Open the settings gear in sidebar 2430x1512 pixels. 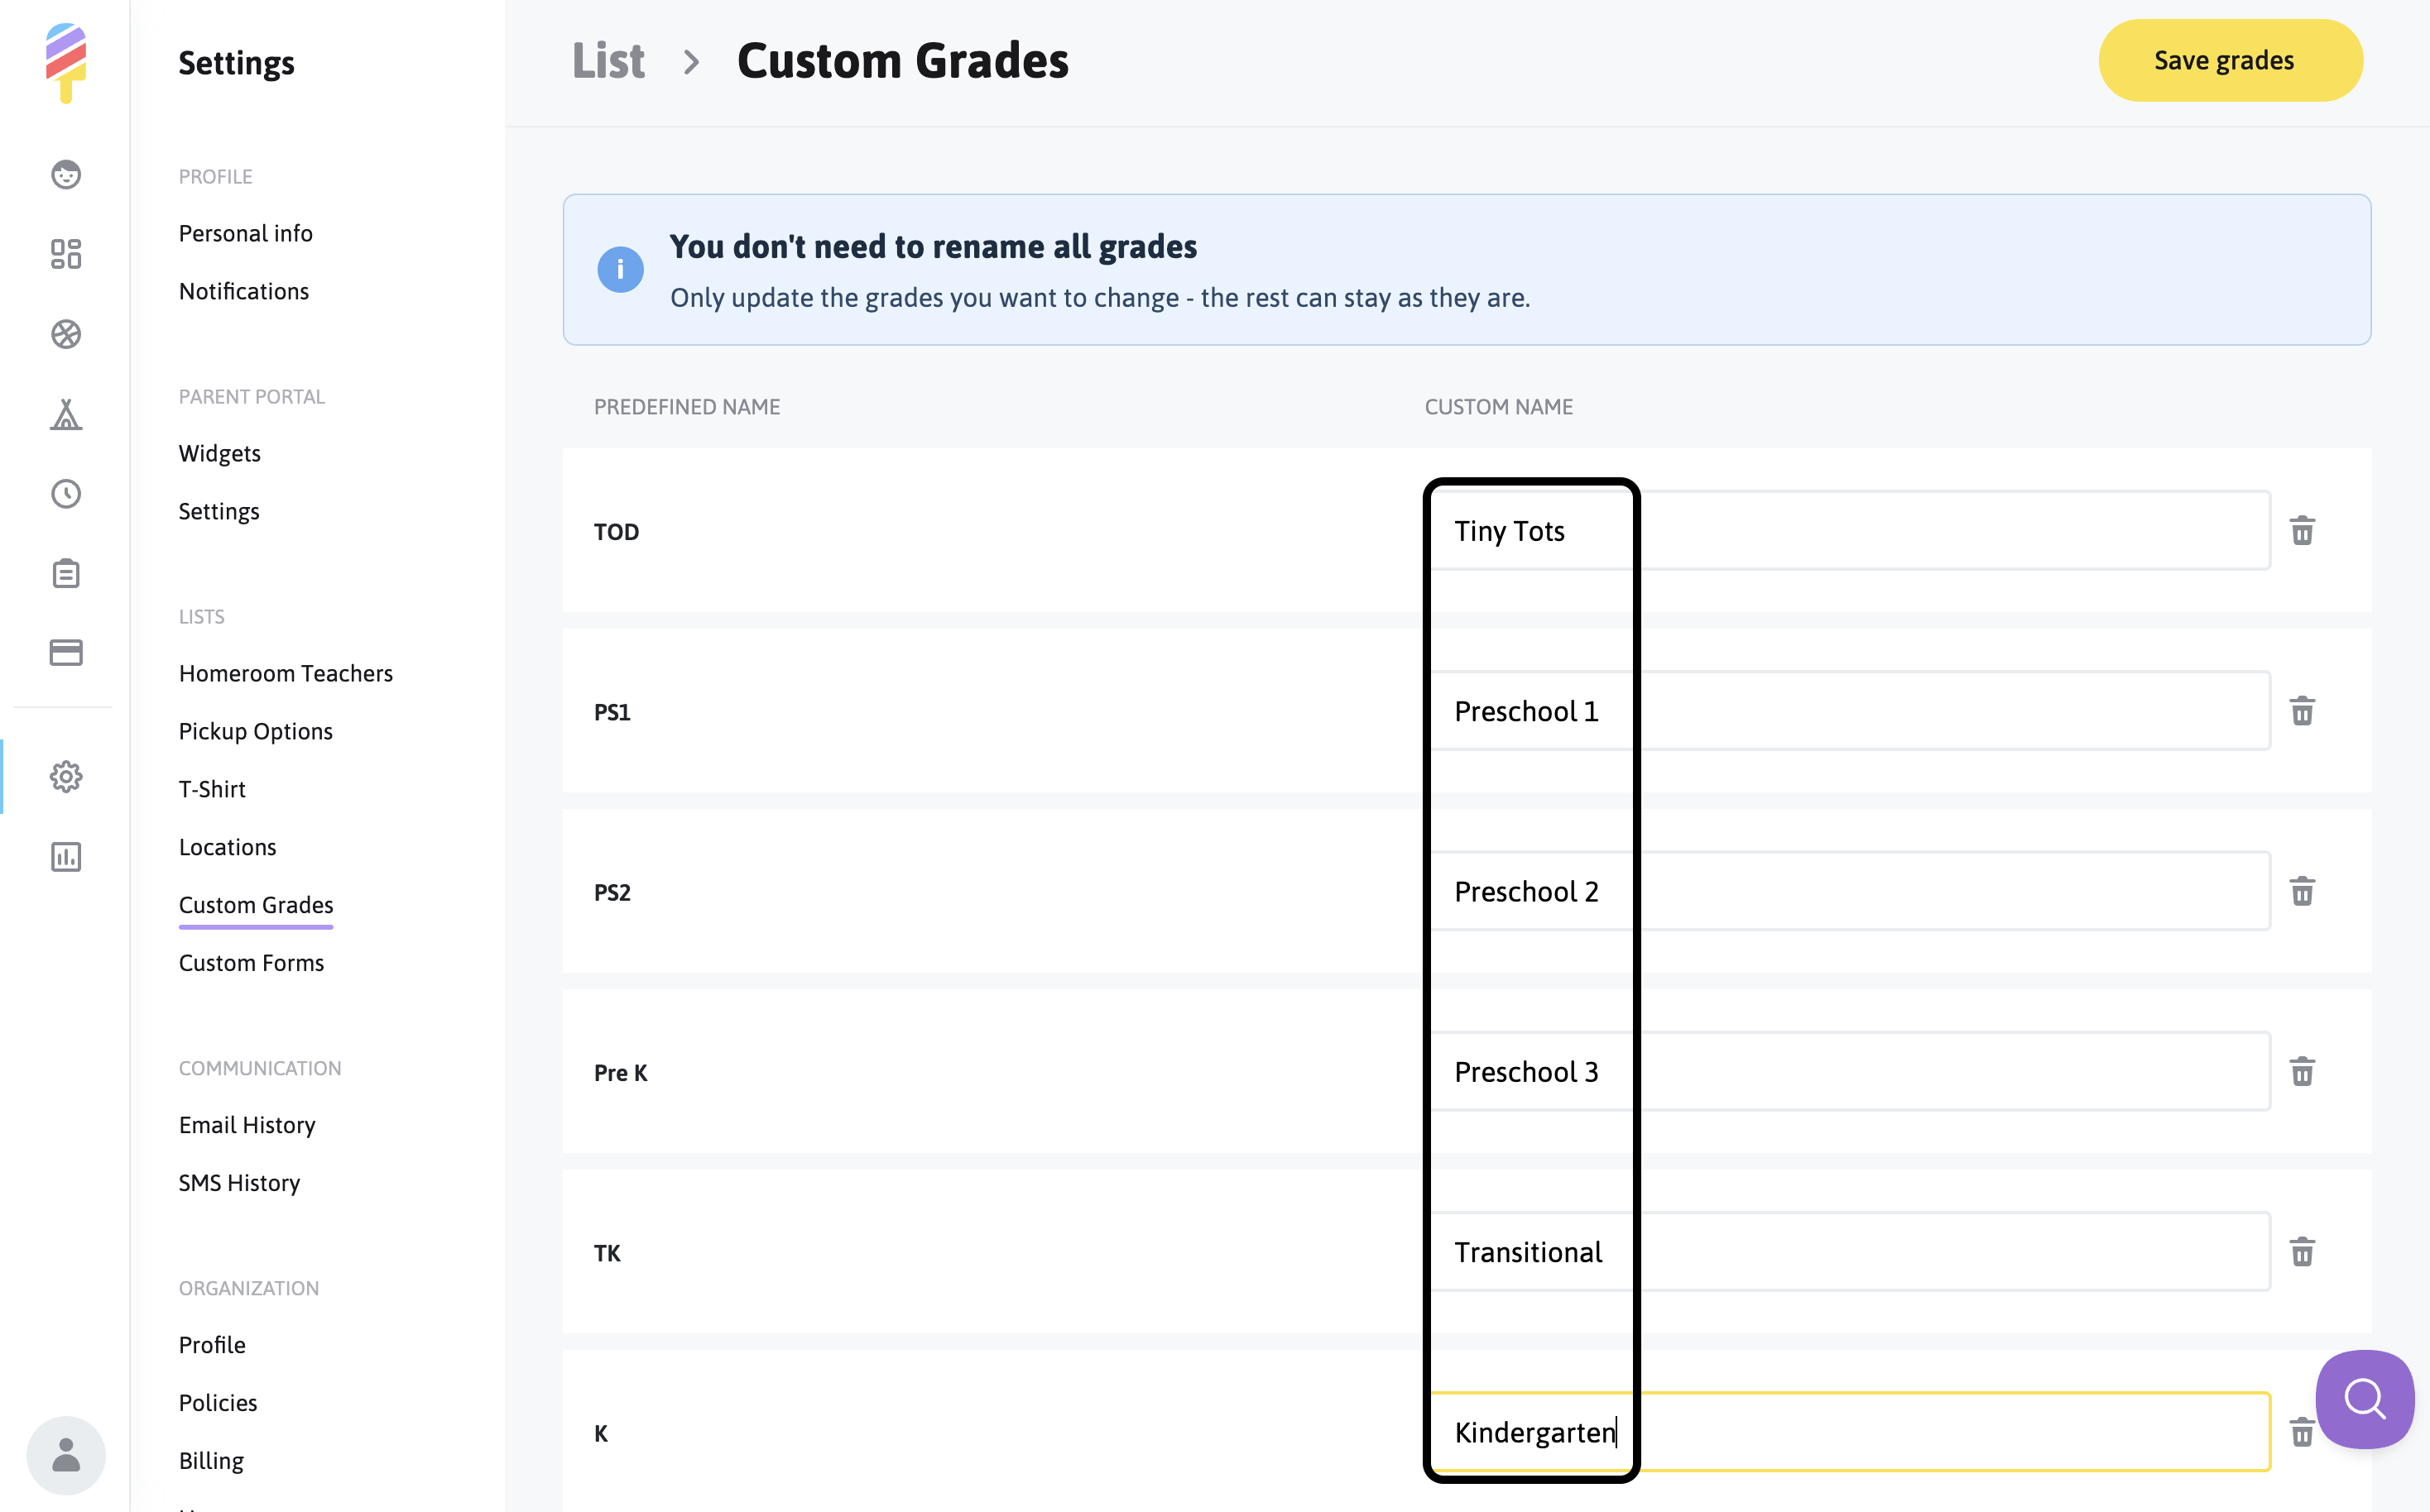[66, 776]
